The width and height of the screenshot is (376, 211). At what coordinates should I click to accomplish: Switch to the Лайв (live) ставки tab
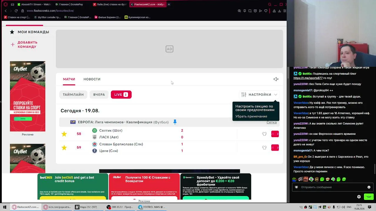click(110, 4)
